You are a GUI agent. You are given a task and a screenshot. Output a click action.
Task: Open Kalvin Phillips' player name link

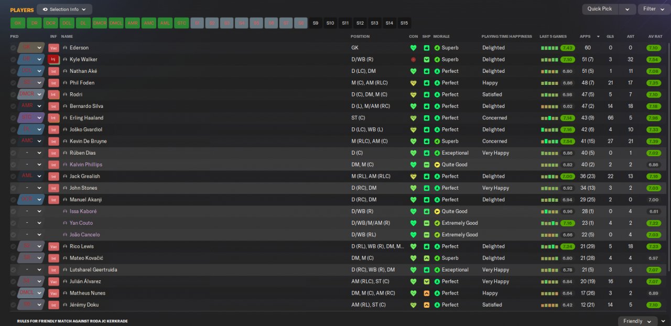point(86,165)
